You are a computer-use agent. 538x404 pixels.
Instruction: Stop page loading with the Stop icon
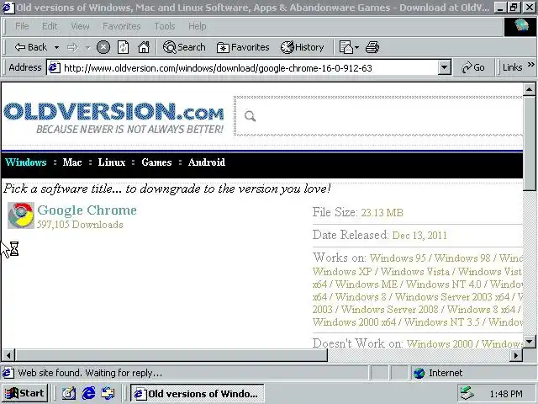103,47
